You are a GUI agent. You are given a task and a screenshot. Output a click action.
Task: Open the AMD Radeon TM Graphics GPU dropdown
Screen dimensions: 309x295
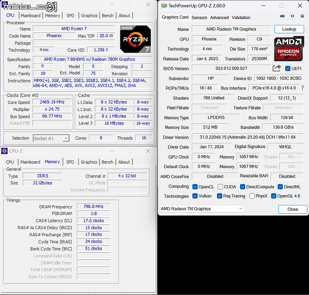[x=202, y=209]
